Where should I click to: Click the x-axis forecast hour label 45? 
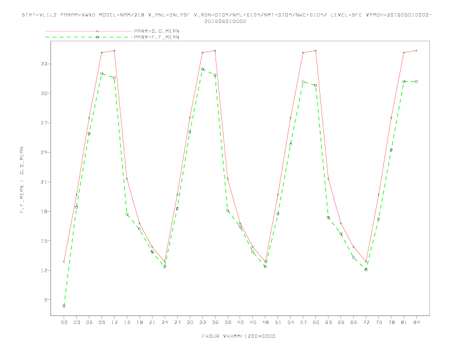(x=253, y=322)
